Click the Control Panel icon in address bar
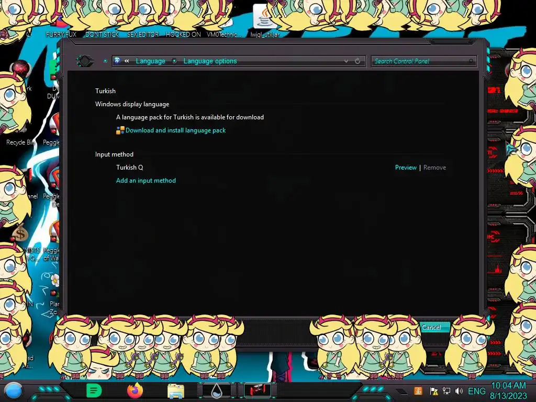 117,61
